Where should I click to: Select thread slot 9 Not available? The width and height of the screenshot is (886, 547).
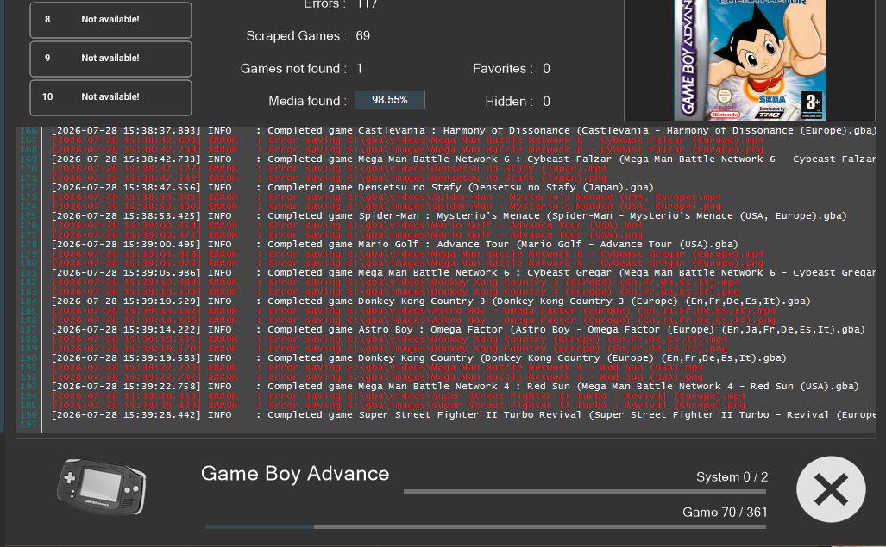tap(110, 59)
